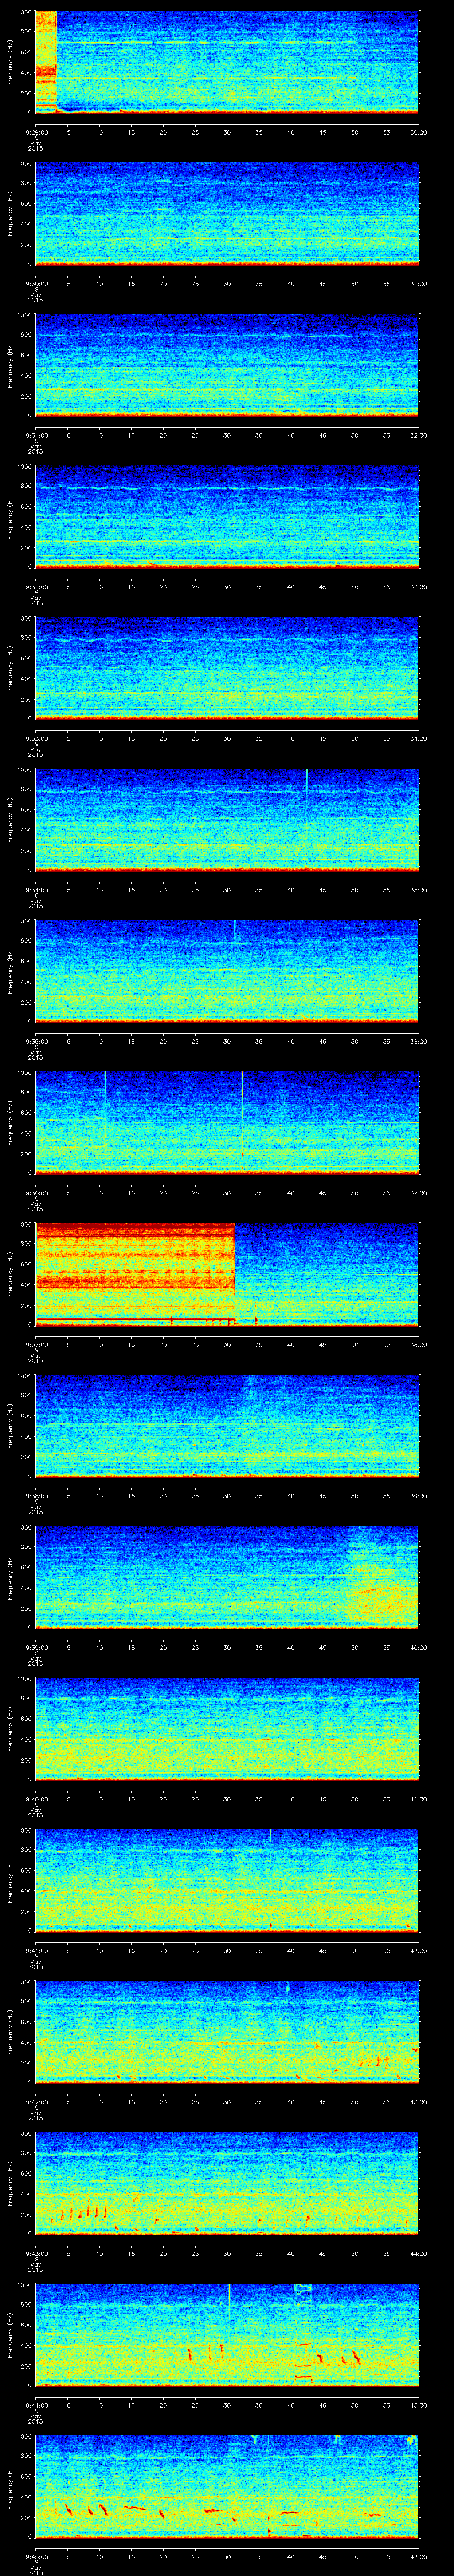
Task: Click the 40:00 end time label
Action: [x=418, y=1647]
